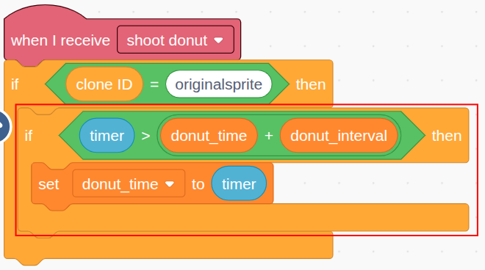Select the timer reporter in the greater-than condition

107,136
